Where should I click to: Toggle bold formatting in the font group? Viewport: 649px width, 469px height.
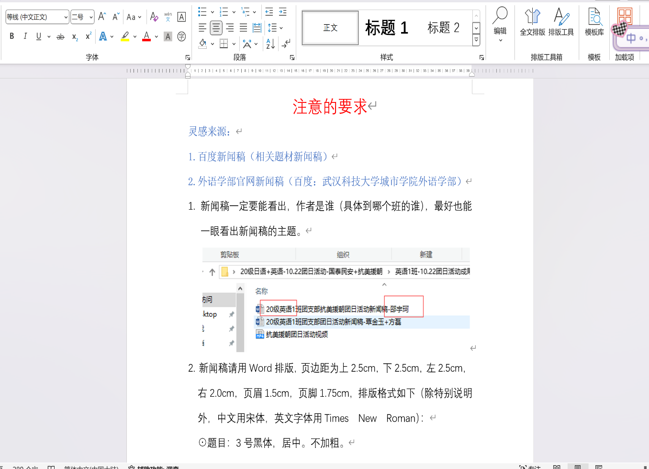tap(12, 36)
